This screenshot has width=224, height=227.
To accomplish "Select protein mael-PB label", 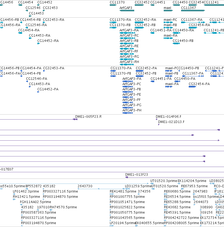I will [x=172, y=73].
